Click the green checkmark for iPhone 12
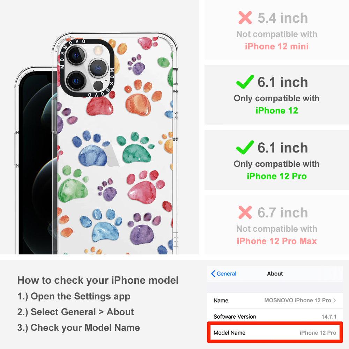 [x=245, y=82]
